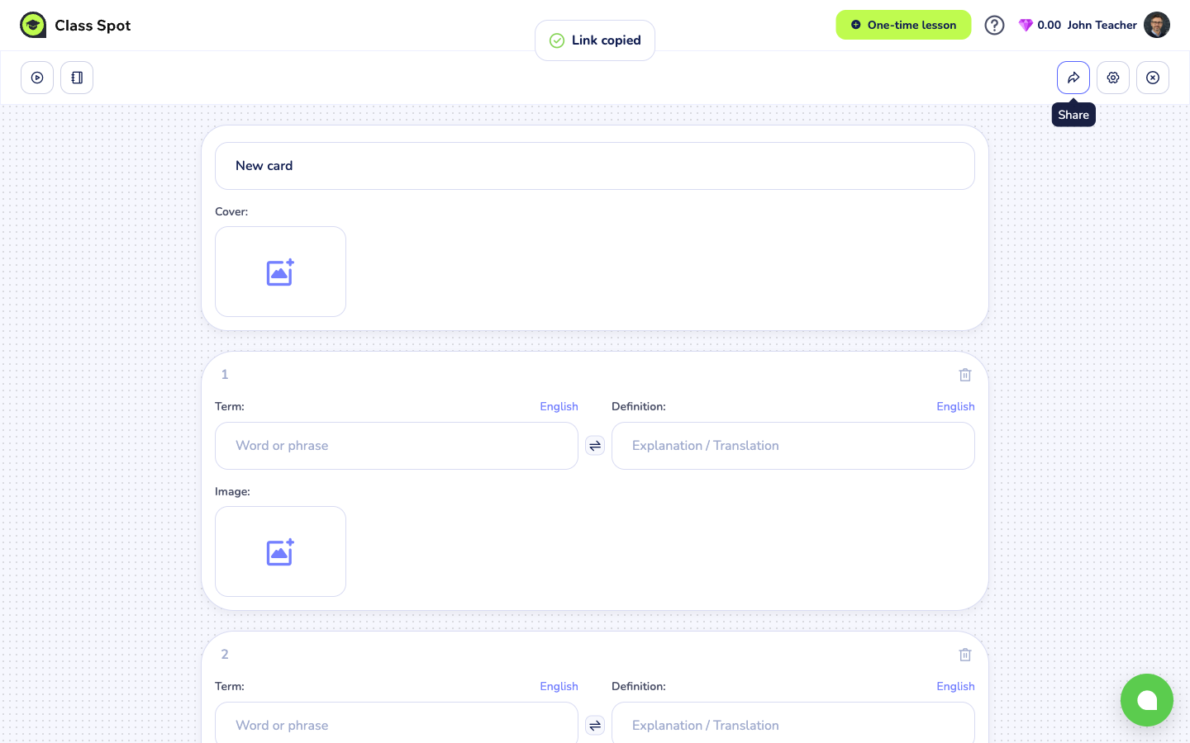Screen dimensions: 1190x743
Task: Click the Cover: label
Action: [x=231, y=211]
